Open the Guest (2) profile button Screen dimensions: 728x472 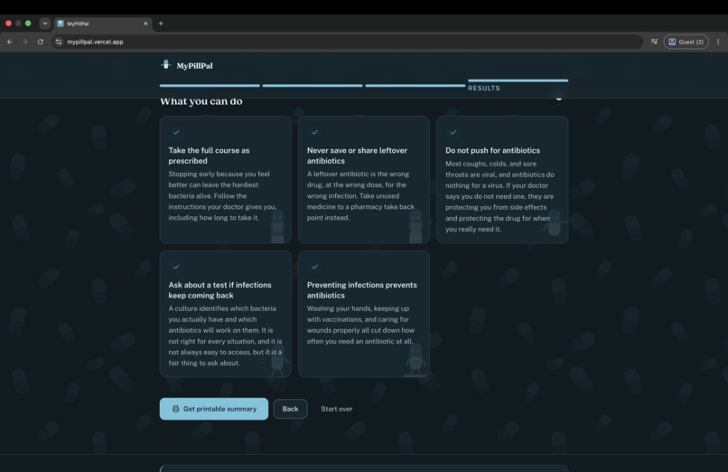click(x=686, y=42)
